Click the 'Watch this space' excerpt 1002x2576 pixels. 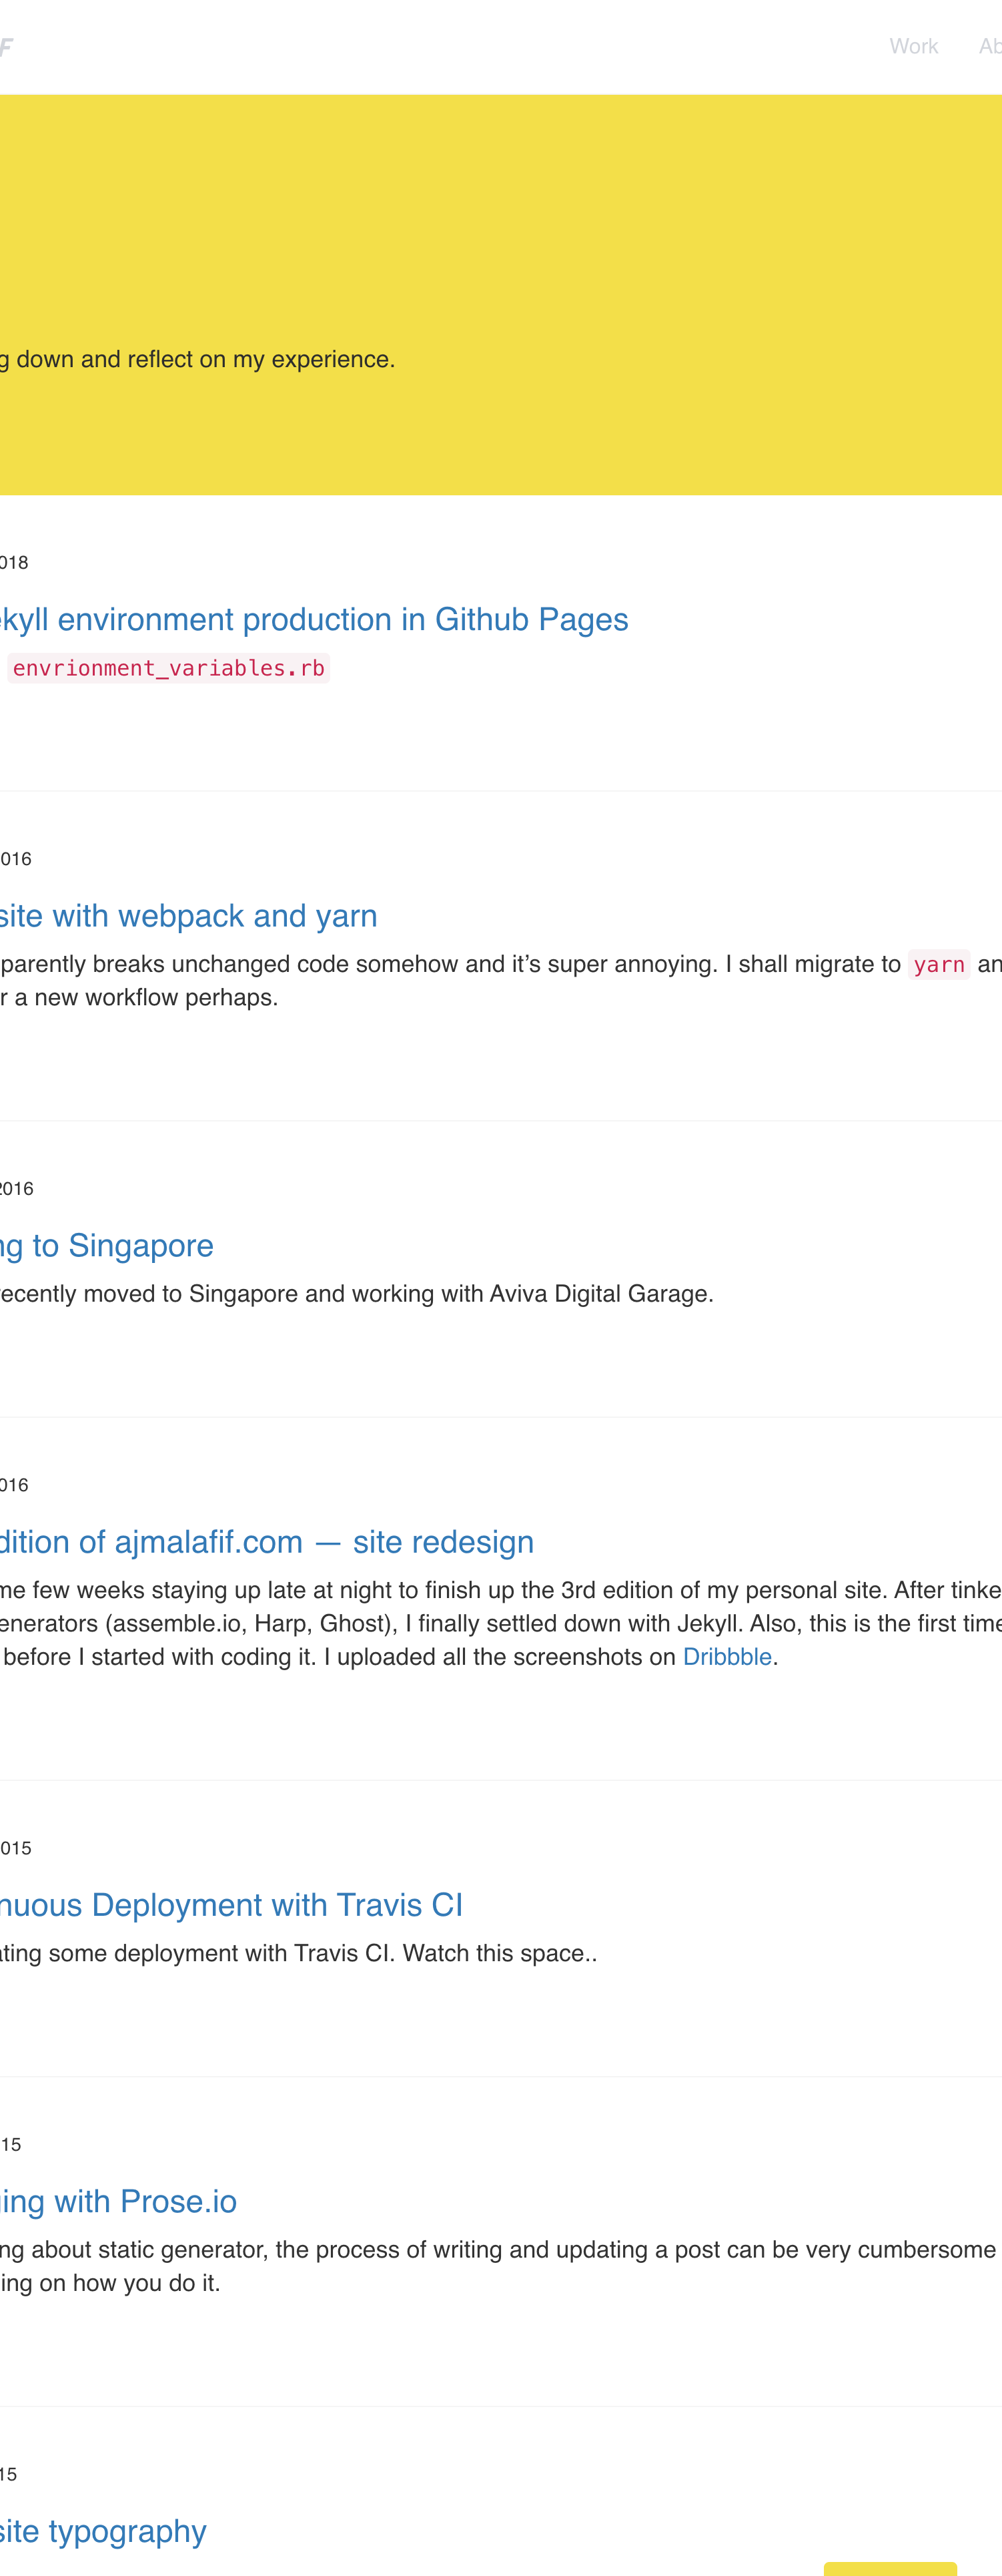298,1953
